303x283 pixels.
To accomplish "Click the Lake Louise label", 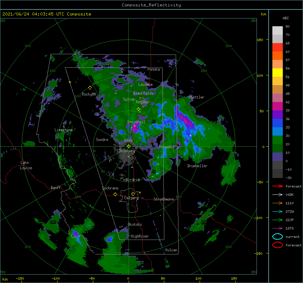I will pyautogui.click(x=26, y=165).
